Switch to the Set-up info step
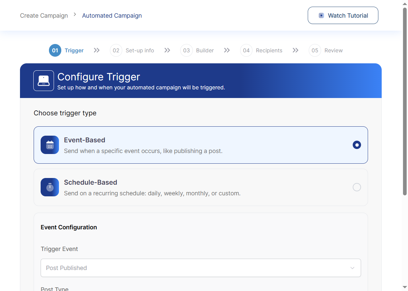Viewport: 408px width, 291px height. (x=140, y=50)
